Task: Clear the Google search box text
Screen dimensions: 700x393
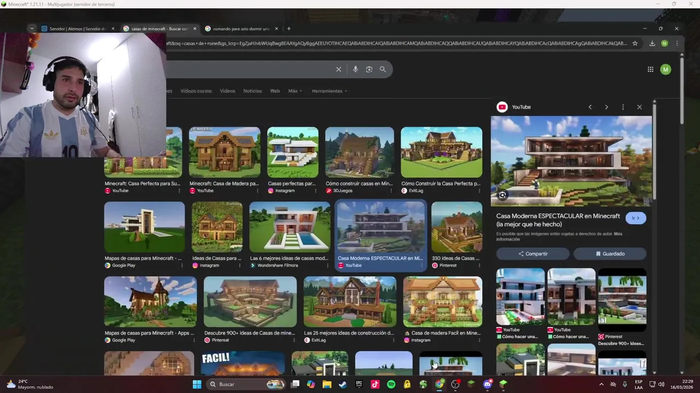Action: click(x=339, y=69)
